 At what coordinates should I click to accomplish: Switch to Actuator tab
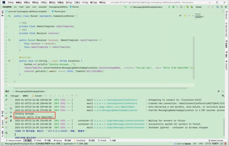[37, 96]
